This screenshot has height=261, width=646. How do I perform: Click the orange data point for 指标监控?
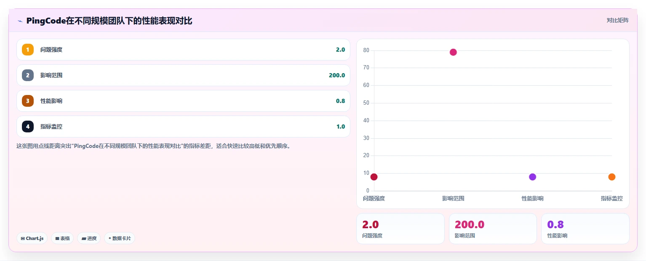point(612,177)
